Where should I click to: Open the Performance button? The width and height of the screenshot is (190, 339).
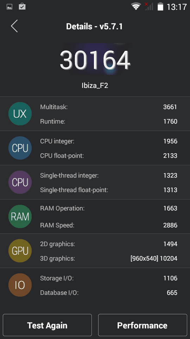coord(142,325)
